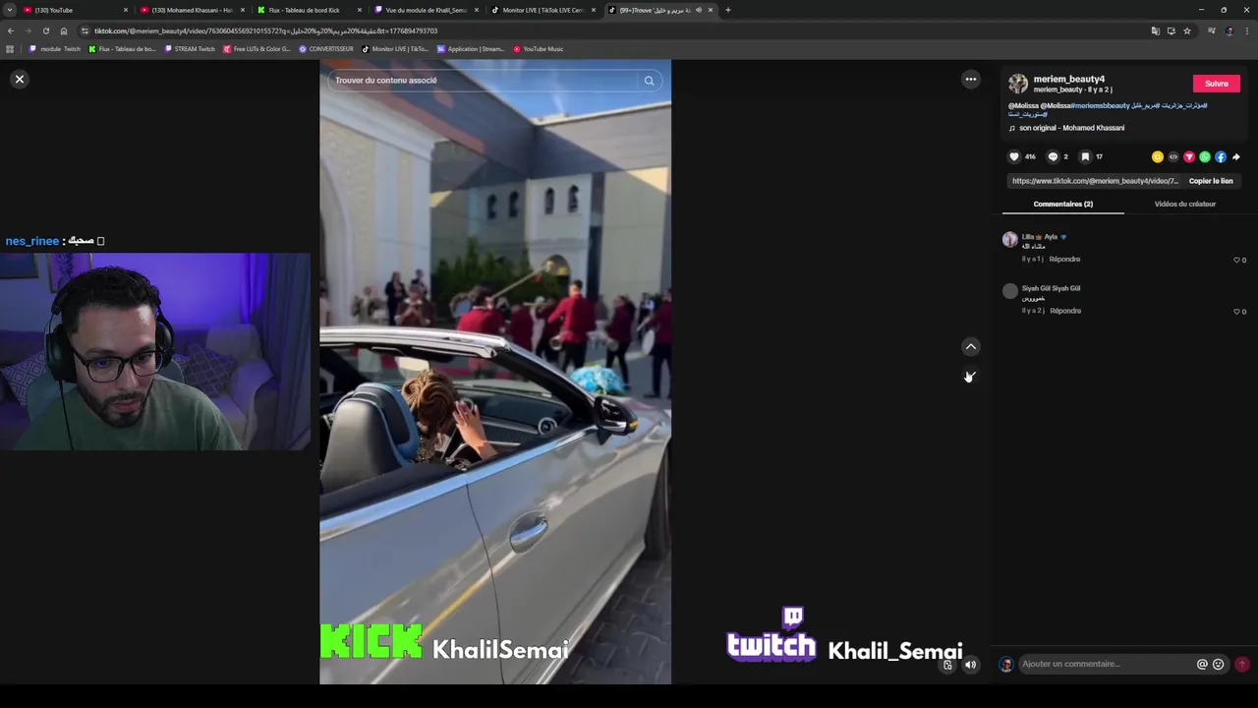Switch to Commentaires (2) tab
This screenshot has width=1258, height=708.
coord(1063,204)
